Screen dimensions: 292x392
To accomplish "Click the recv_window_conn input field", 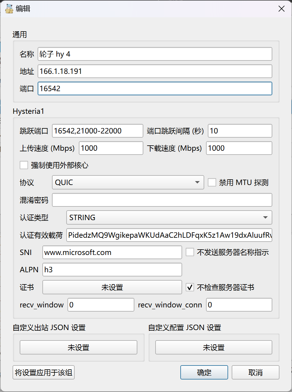I will click(x=239, y=305).
